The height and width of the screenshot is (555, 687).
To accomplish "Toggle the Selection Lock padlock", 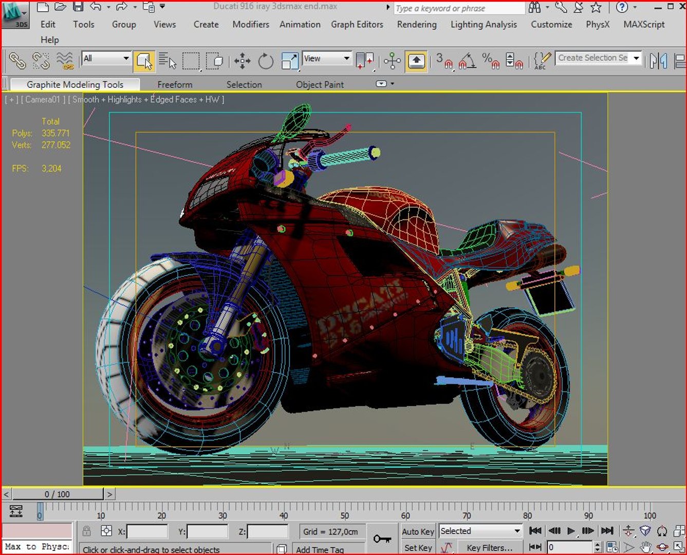I will [x=86, y=531].
